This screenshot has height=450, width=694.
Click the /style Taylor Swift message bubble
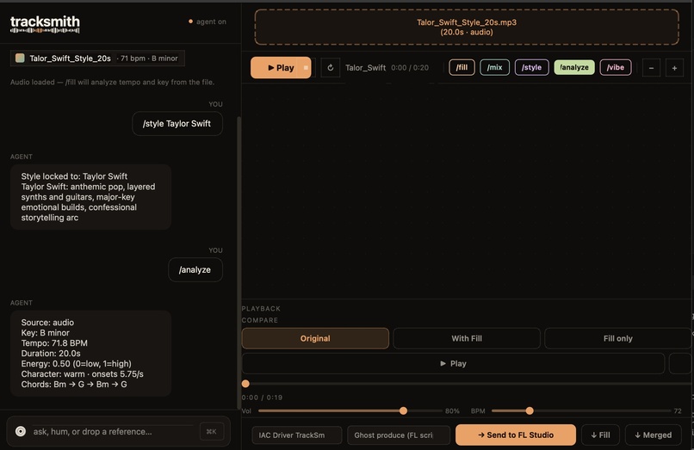(x=177, y=123)
